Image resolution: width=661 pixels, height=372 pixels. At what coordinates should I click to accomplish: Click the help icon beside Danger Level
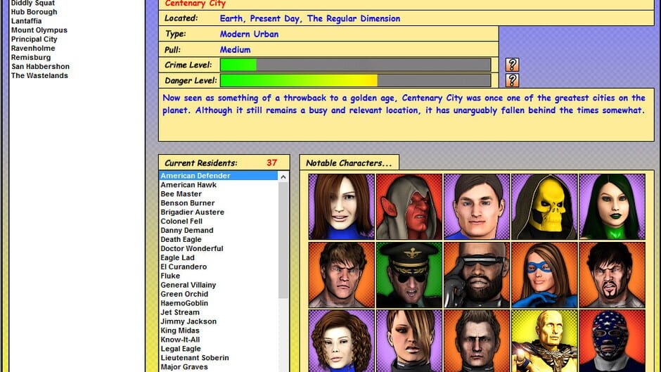(512, 80)
